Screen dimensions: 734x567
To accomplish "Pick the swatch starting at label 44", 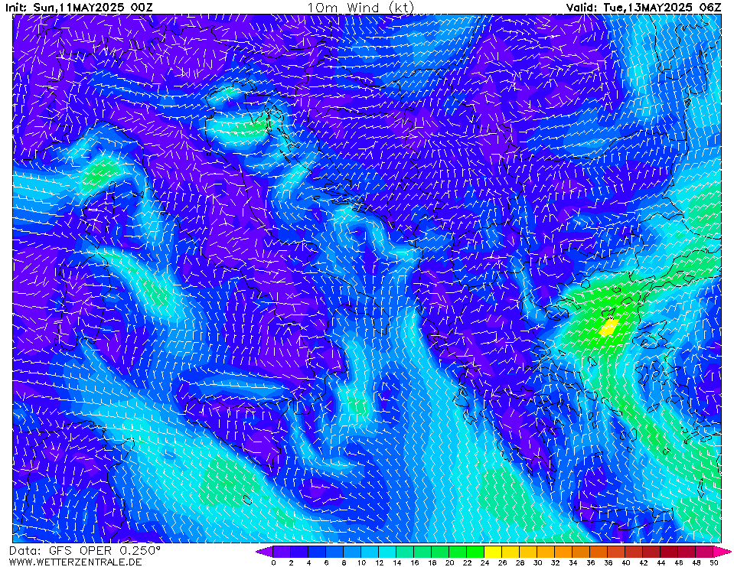I will tap(670, 552).
